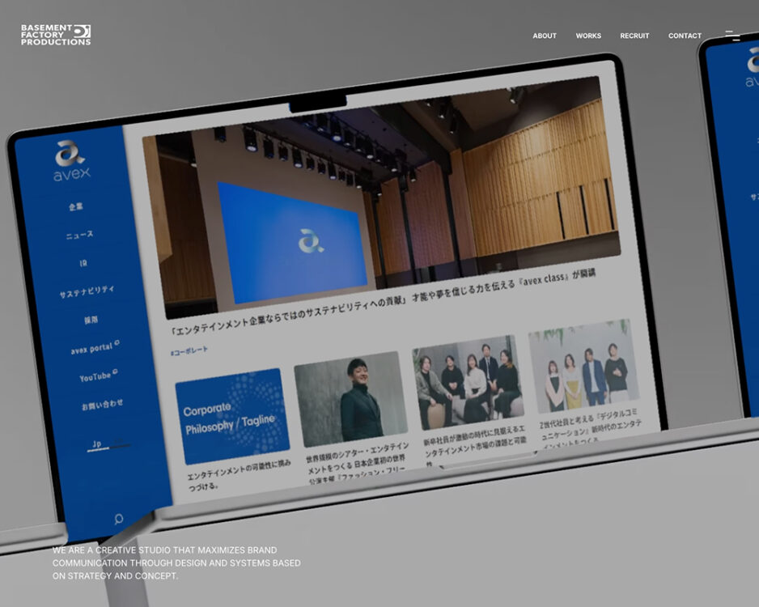Click the external link icon beside avex portal
This screenshot has height=607, width=759.
(117, 344)
